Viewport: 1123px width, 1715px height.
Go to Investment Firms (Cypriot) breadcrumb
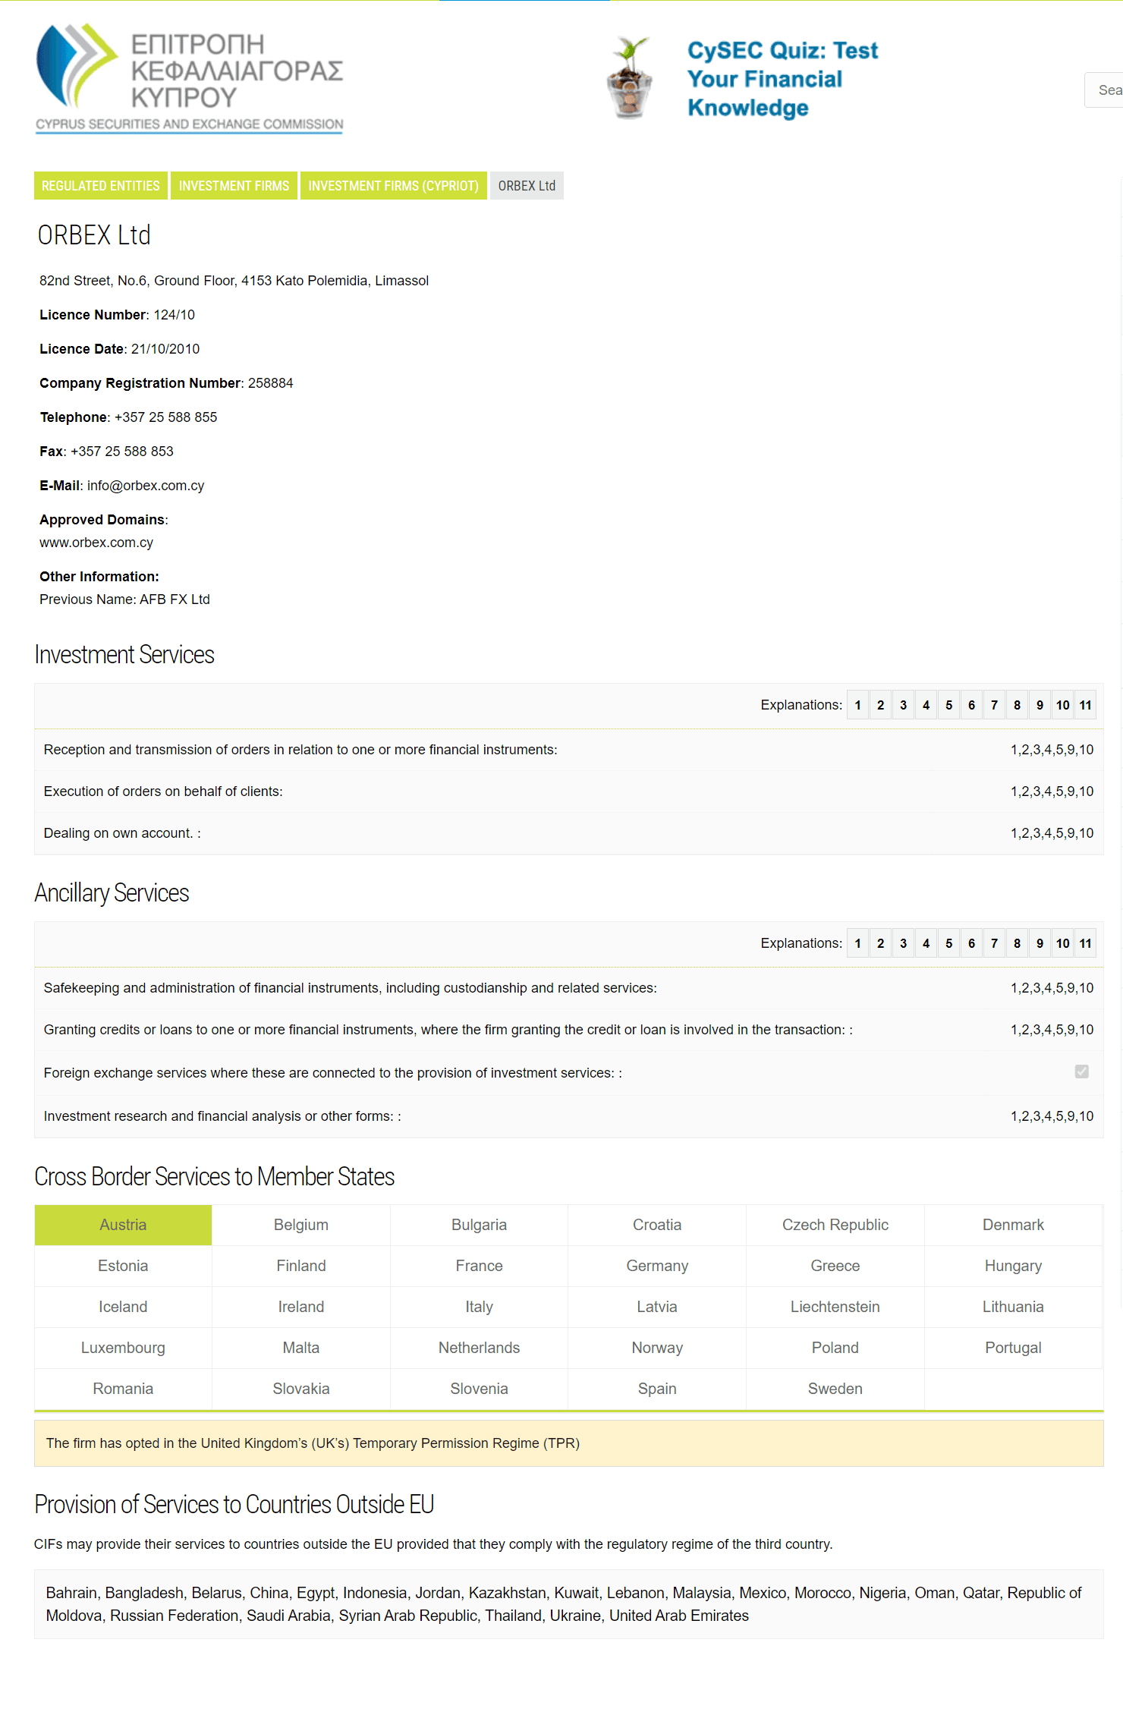(x=393, y=186)
